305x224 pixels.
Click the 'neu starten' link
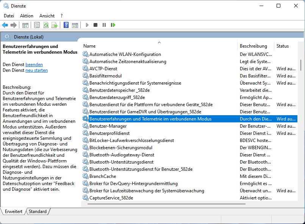[36, 70]
